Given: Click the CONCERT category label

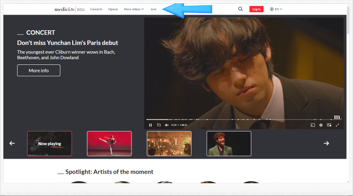Looking at the screenshot, I should pos(40,33).
